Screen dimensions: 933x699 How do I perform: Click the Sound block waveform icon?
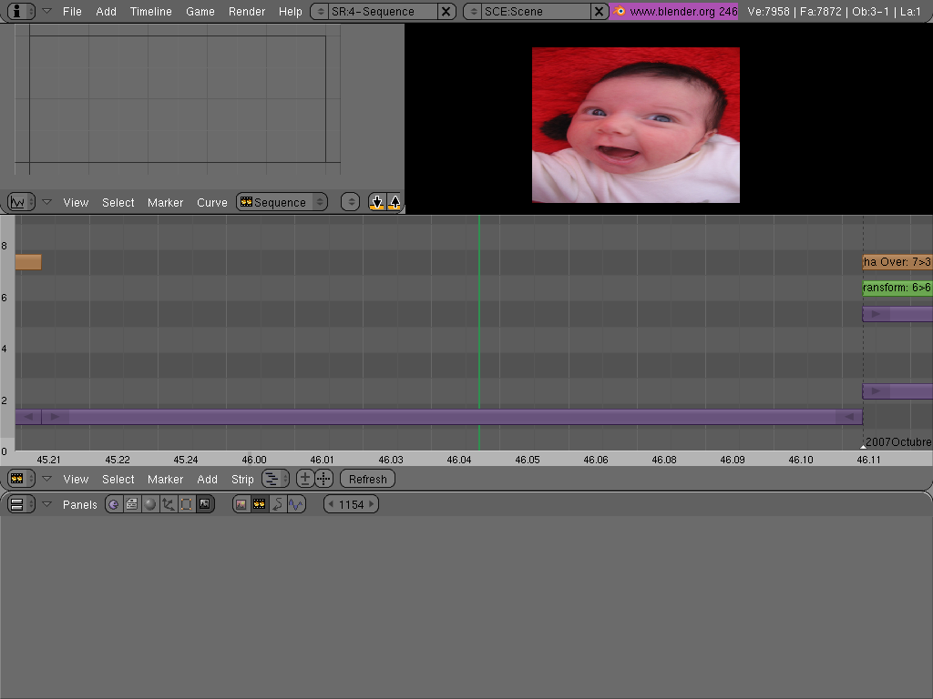[296, 504]
